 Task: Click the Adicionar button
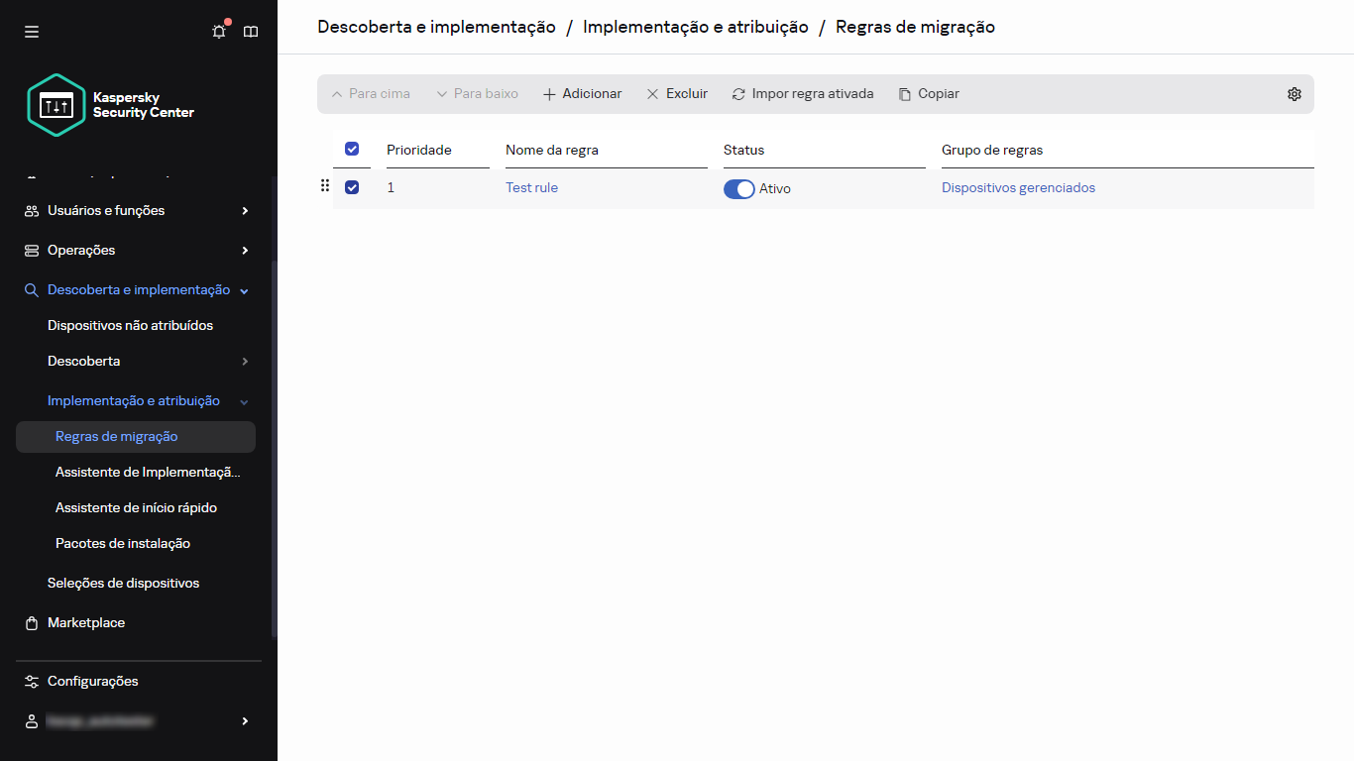tap(582, 94)
